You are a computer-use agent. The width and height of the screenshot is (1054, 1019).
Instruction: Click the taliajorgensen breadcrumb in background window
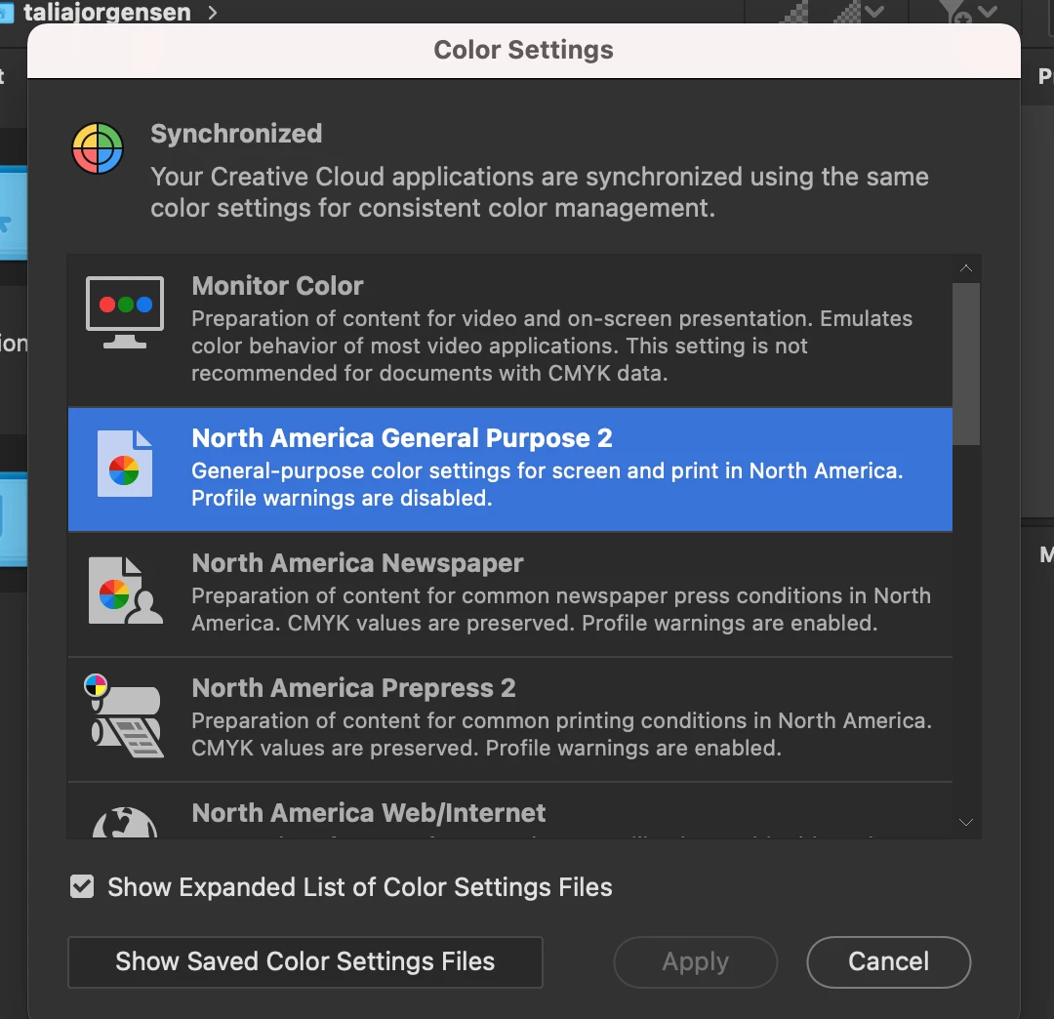pyautogui.click(x=107, y=12)
